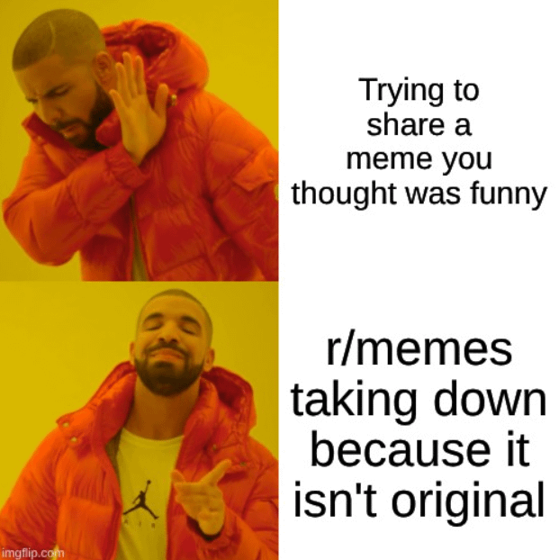This screenshot has width=559, height=560.
Task: Click the "share a" caption line
Action: click(x=419, y=125)
